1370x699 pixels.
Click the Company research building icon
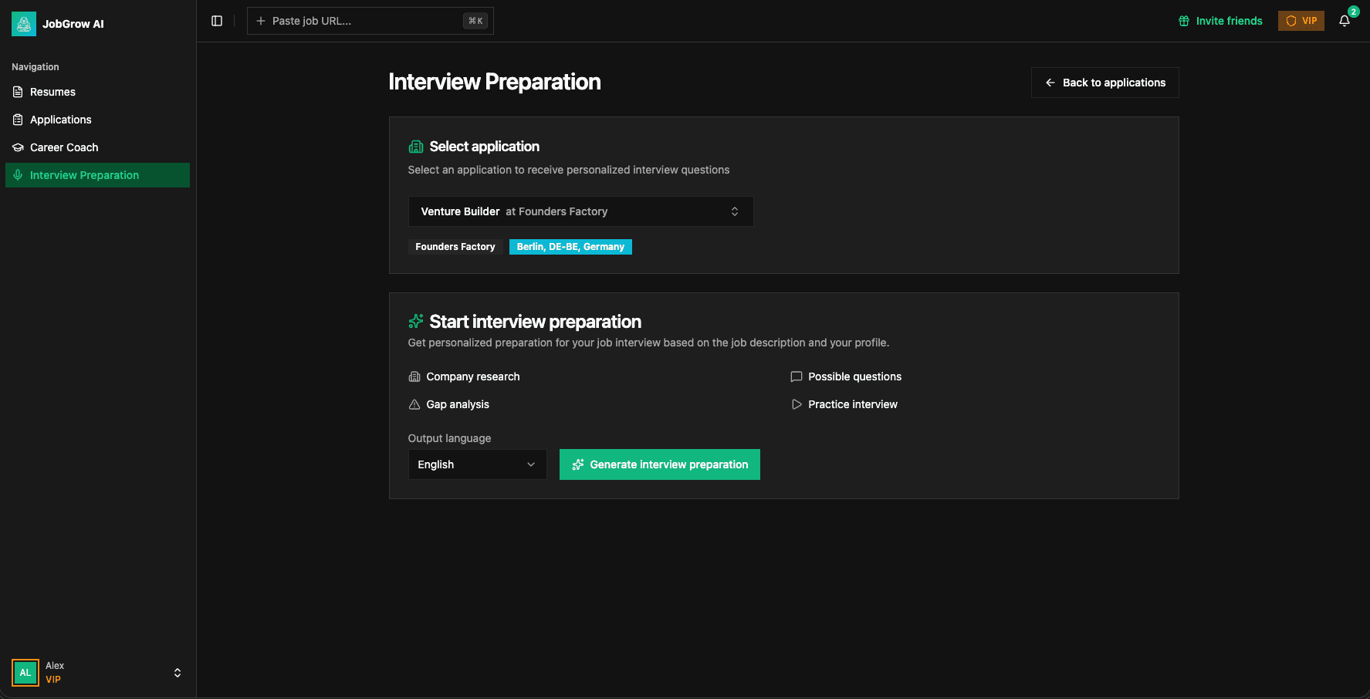[415, 377]
